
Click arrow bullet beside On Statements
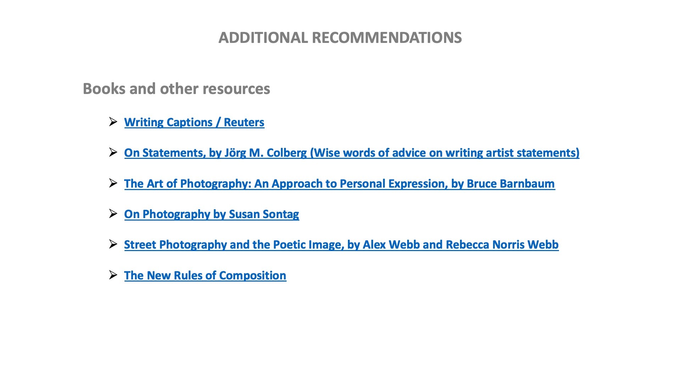(x=113, y=152)
